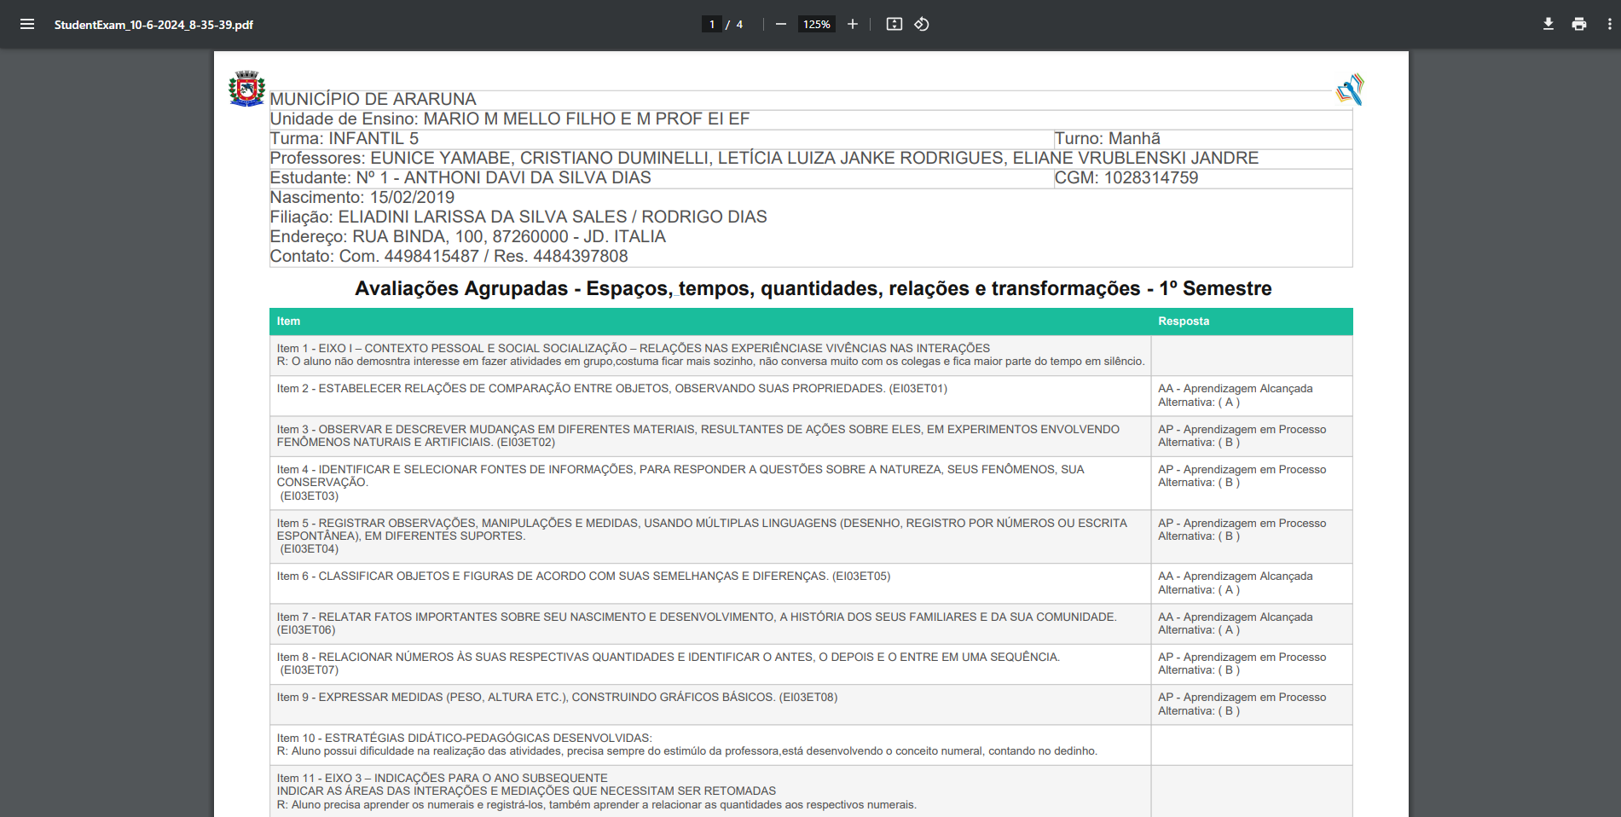Click the fit to page icon

[x=894, y=24]
